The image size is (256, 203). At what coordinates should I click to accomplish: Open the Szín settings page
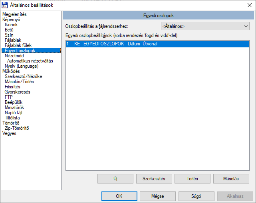point(9,35)
